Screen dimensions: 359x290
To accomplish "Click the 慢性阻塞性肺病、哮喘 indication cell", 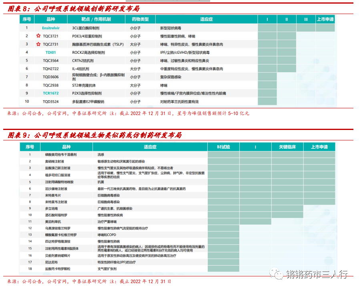I will [177, 36].
